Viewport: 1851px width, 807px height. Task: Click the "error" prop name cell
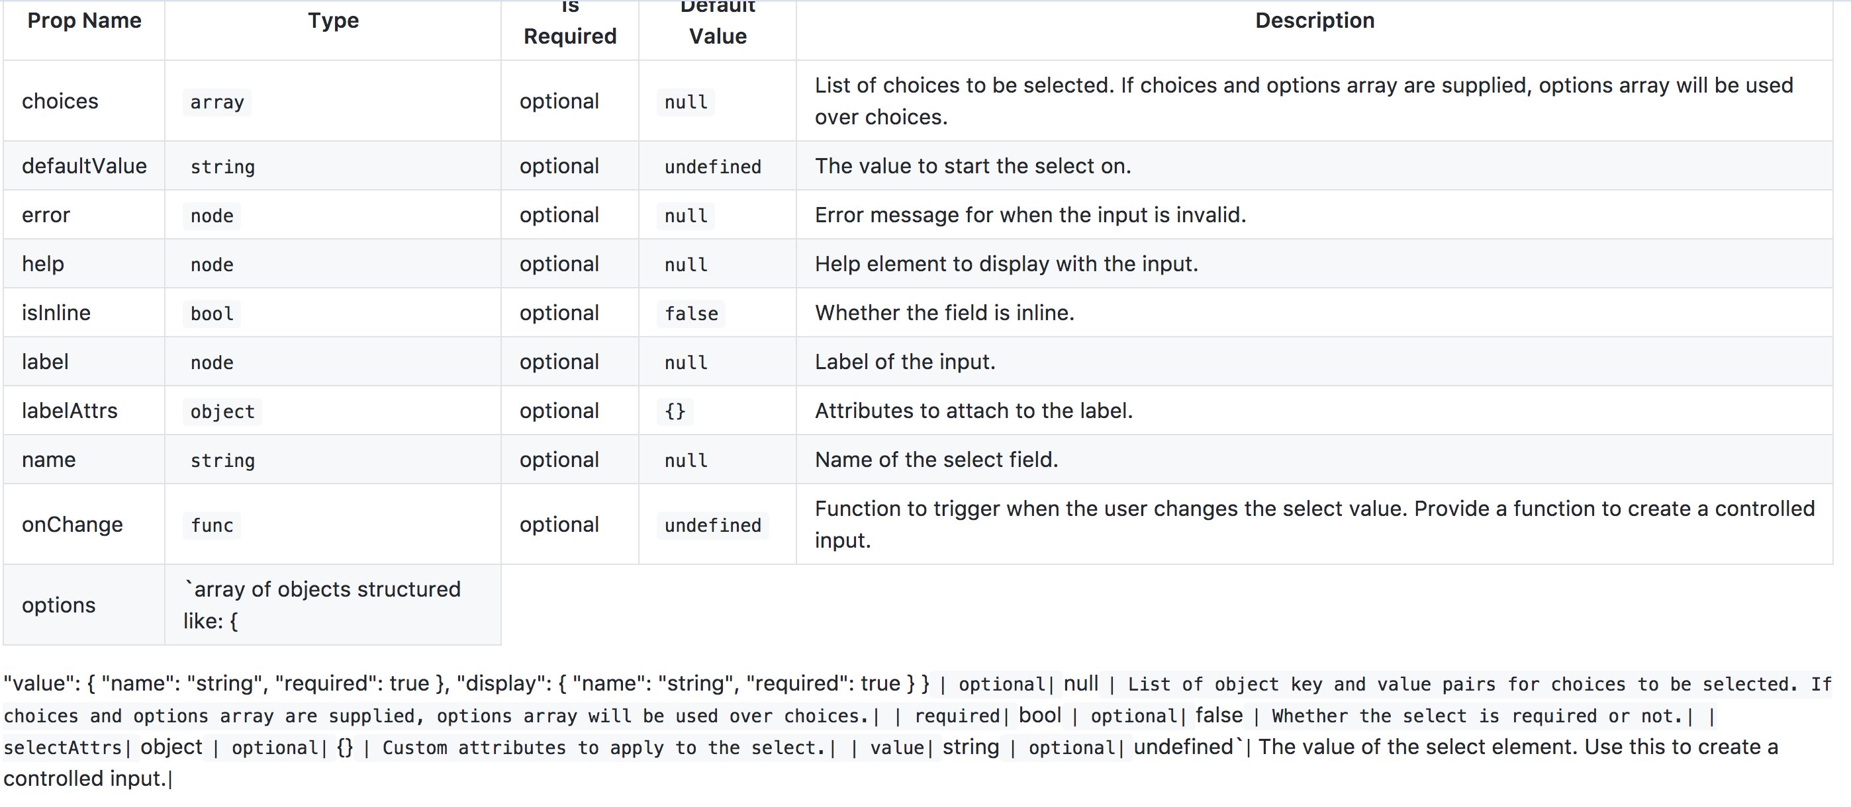coord(46,215)
